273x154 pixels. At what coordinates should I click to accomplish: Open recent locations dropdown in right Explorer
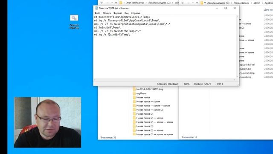pyautogui.click(x=193, y=3)
